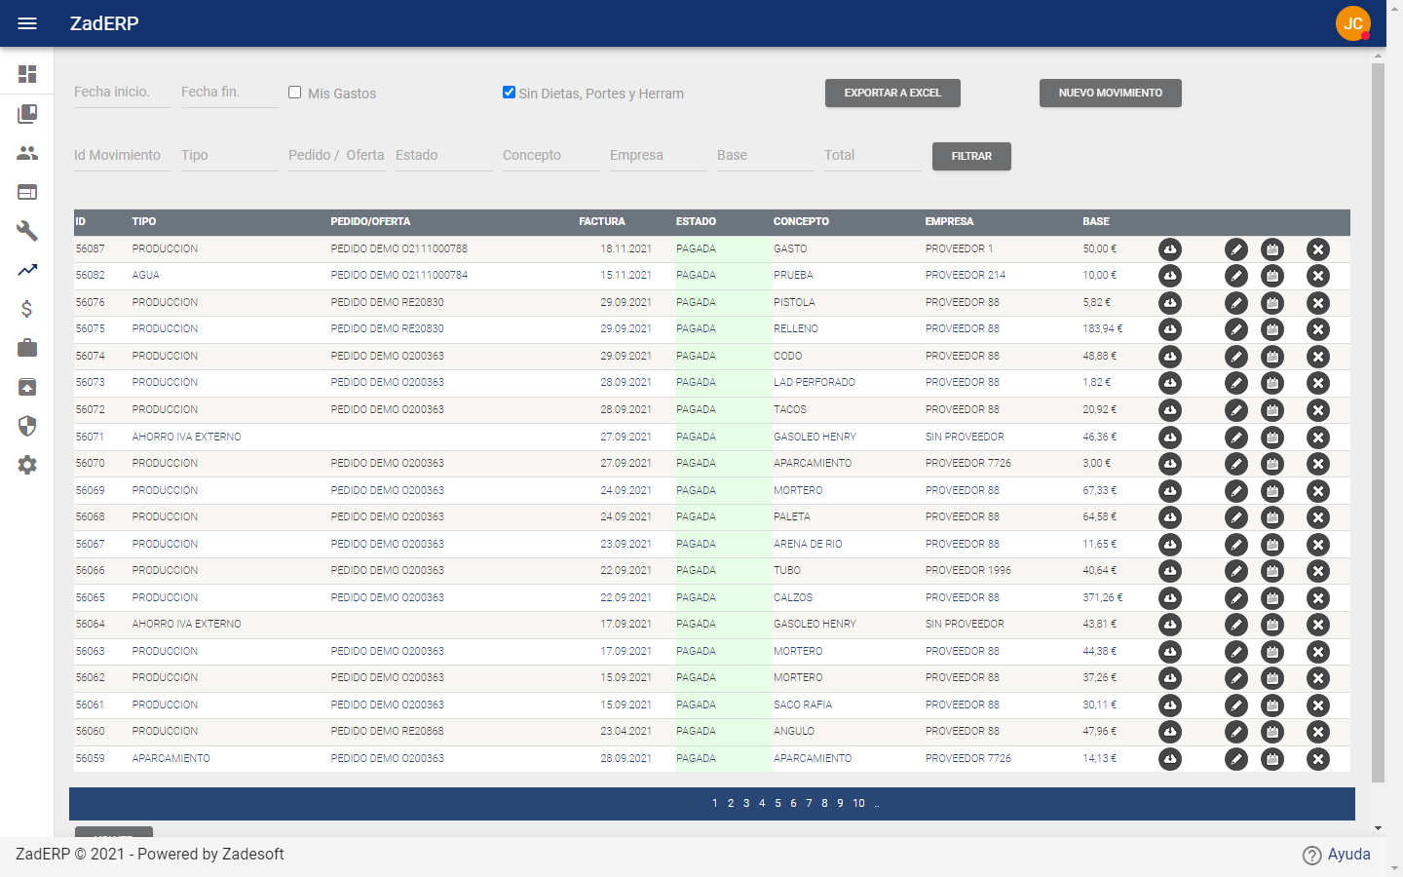
Task: Edit movement 56059 with pencil icon
Action: (1236, 759)
